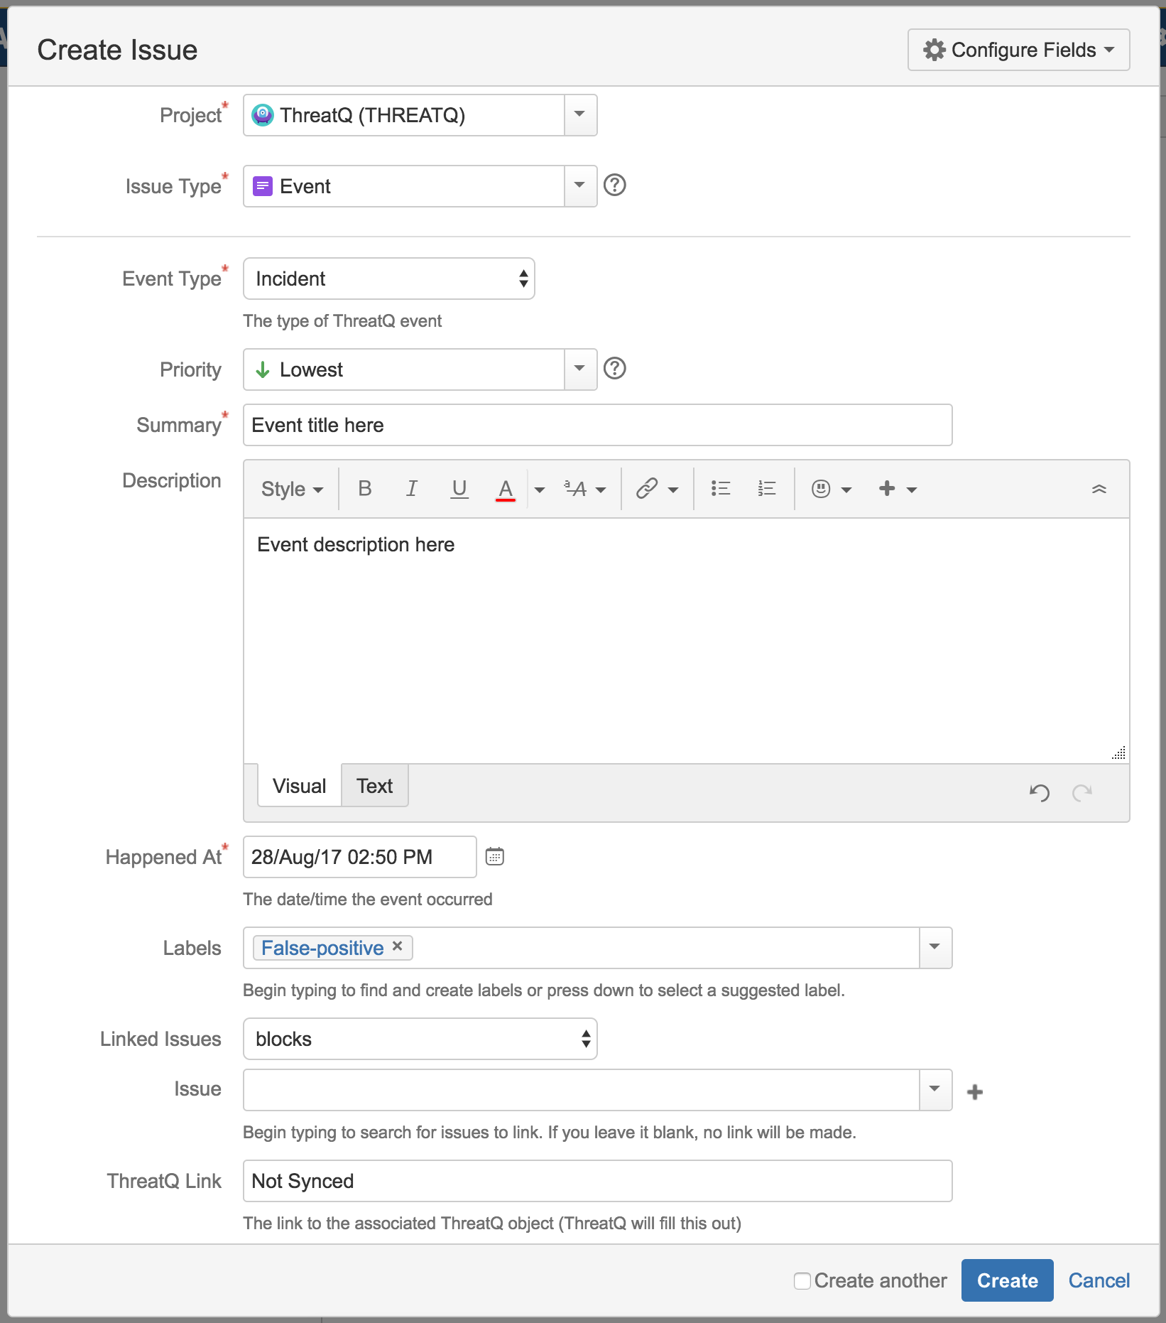Undo last edit in description

1040,792
